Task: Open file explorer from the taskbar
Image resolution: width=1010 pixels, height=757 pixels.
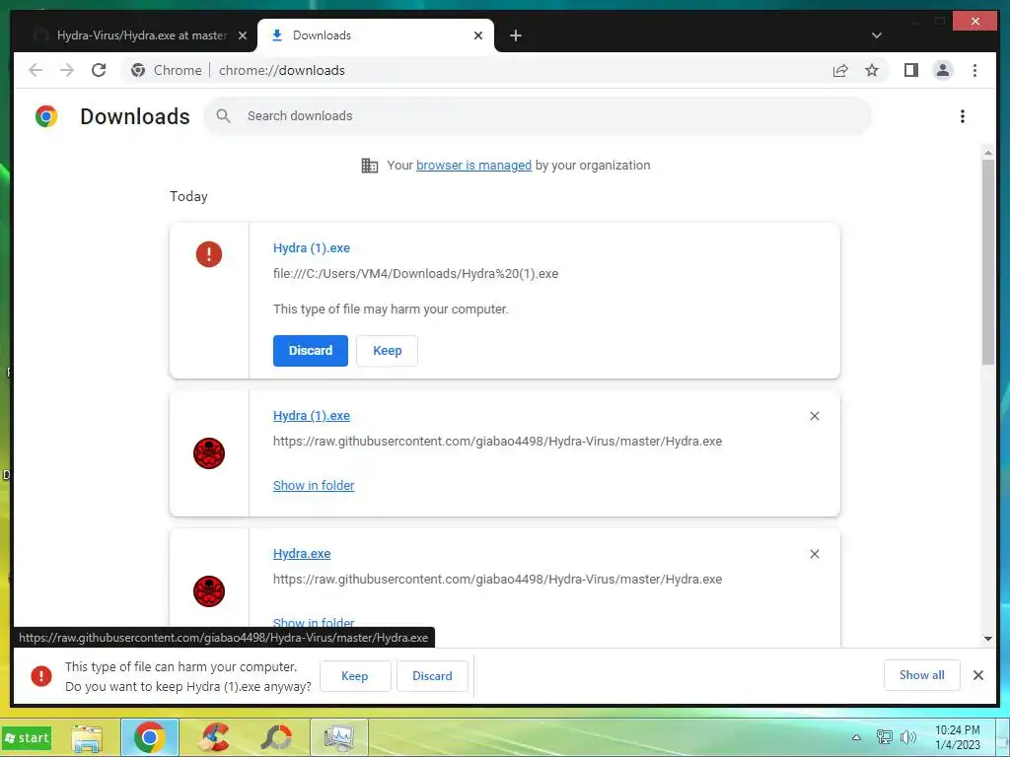Action: [87, 737]
